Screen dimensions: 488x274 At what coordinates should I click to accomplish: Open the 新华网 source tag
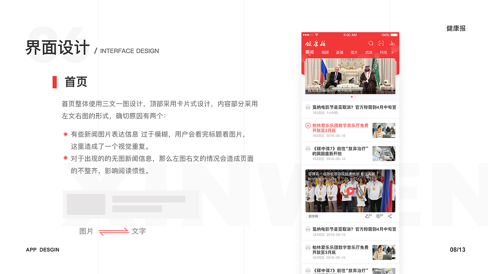pos(313,216)
